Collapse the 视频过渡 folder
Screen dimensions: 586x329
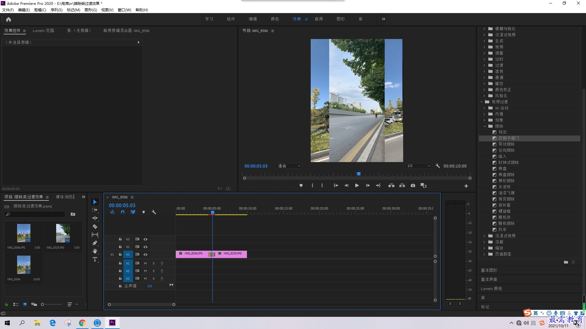tap(482, 102)
